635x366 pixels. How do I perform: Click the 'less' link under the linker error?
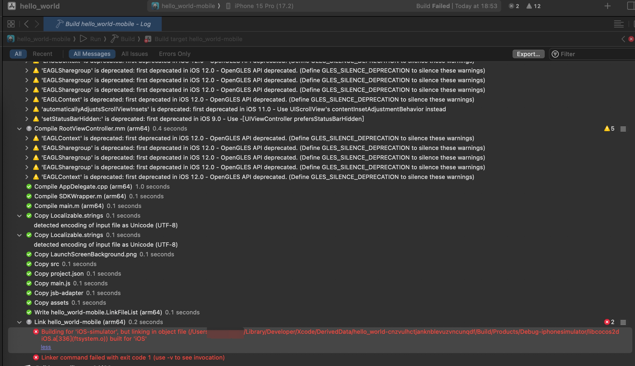(46, 347)
